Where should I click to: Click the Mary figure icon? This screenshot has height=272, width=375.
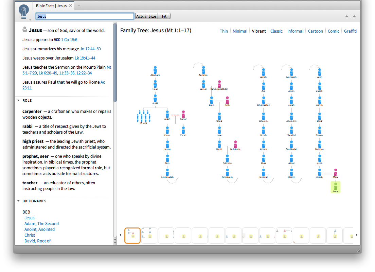click(x=335, y=172)
